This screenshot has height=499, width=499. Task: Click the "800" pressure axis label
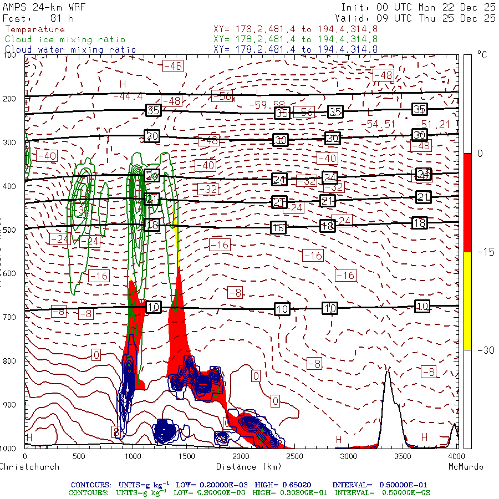click(9, 361)
